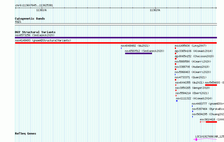
Task: Click the RefSeq Genes track title
Action: 25,133
